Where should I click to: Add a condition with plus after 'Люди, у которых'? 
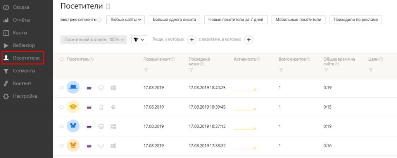pyautogui.click(x=192, y=39)
